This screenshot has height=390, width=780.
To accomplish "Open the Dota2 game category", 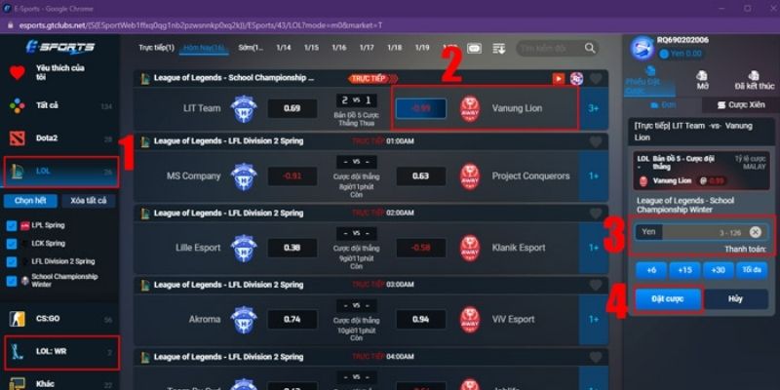I will (x=59, y=138).
